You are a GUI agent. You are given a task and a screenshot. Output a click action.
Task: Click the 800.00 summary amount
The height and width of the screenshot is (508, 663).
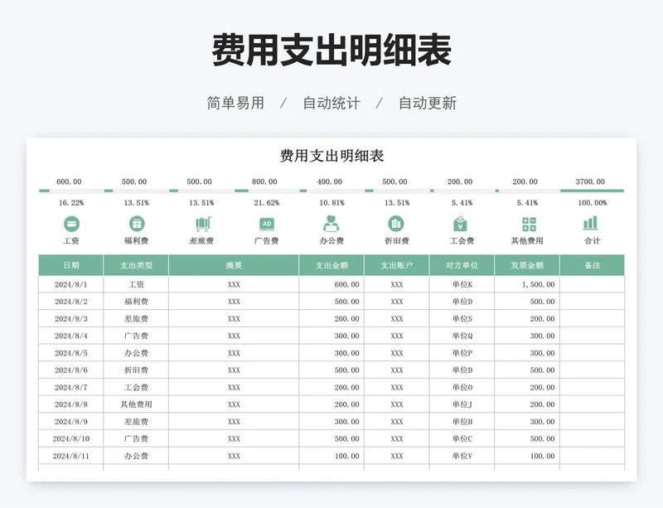[264, 181]
